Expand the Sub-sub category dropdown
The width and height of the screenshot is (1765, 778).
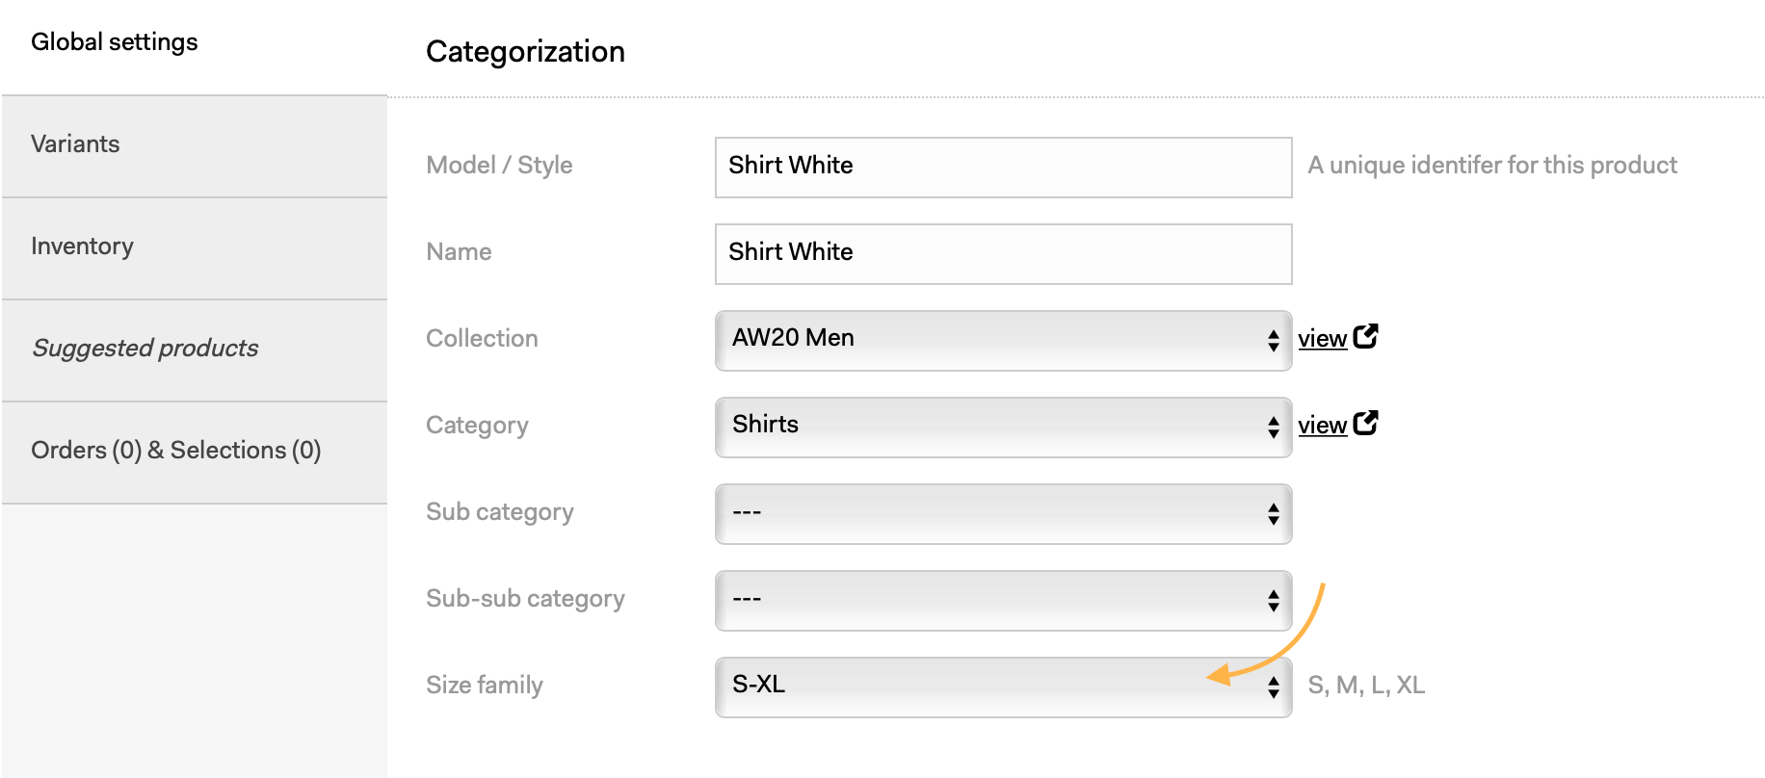(x=1003, y=600)
